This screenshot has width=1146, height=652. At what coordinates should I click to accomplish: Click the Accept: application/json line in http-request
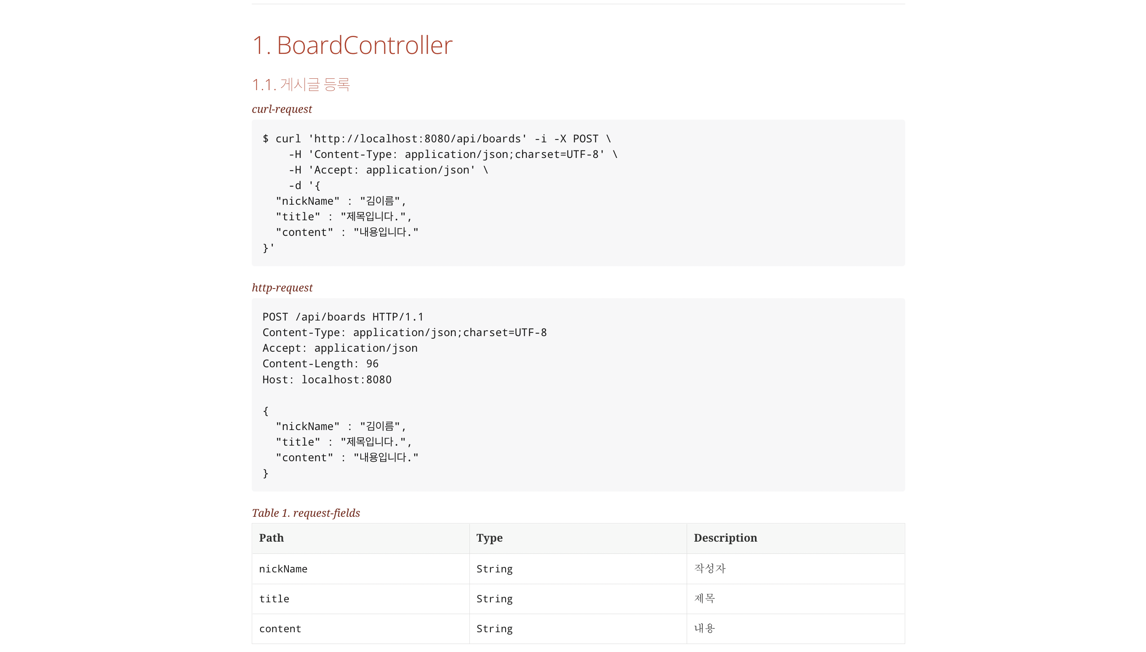340,348
